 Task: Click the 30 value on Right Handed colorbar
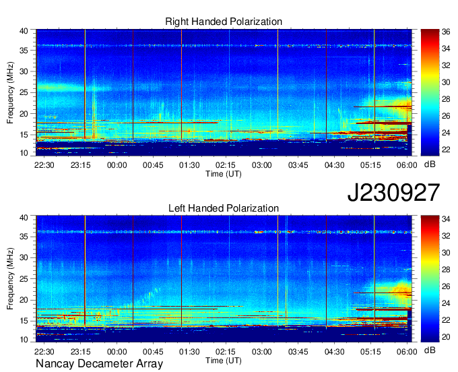point(446,82)
